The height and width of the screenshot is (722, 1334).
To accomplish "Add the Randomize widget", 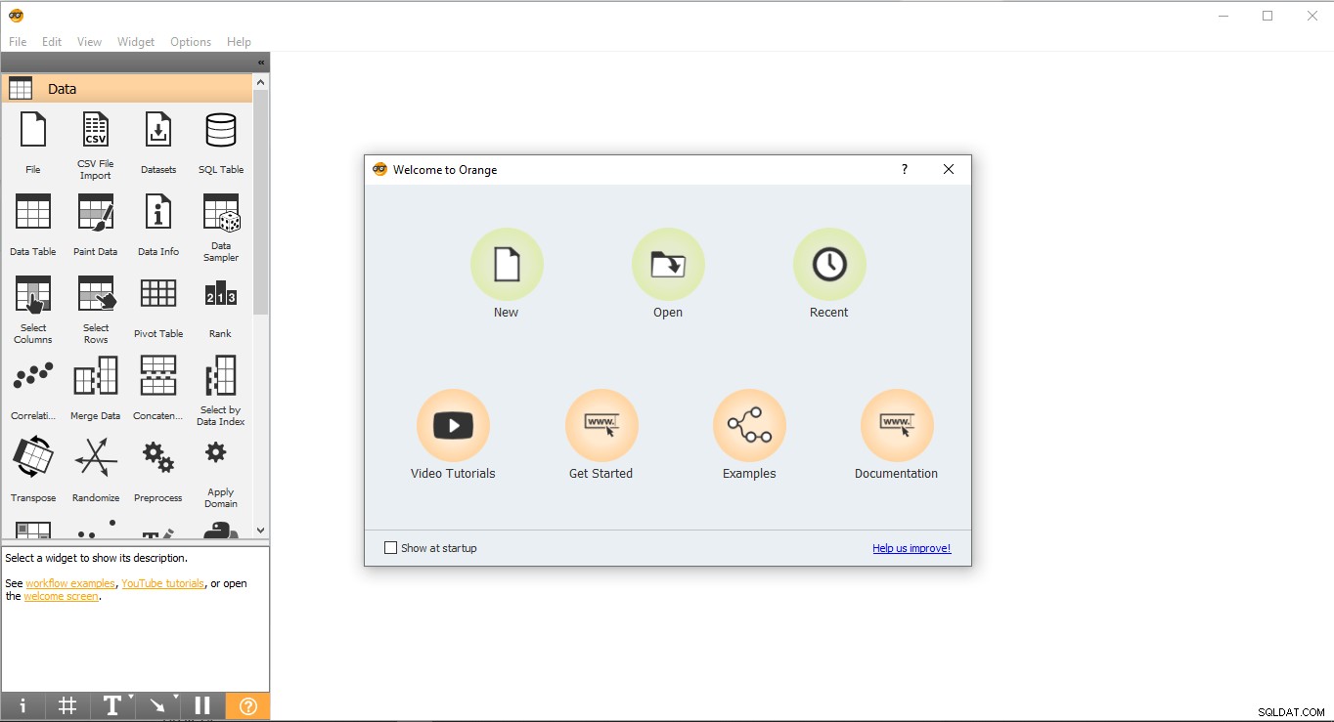I will click(x=96, y=457).
